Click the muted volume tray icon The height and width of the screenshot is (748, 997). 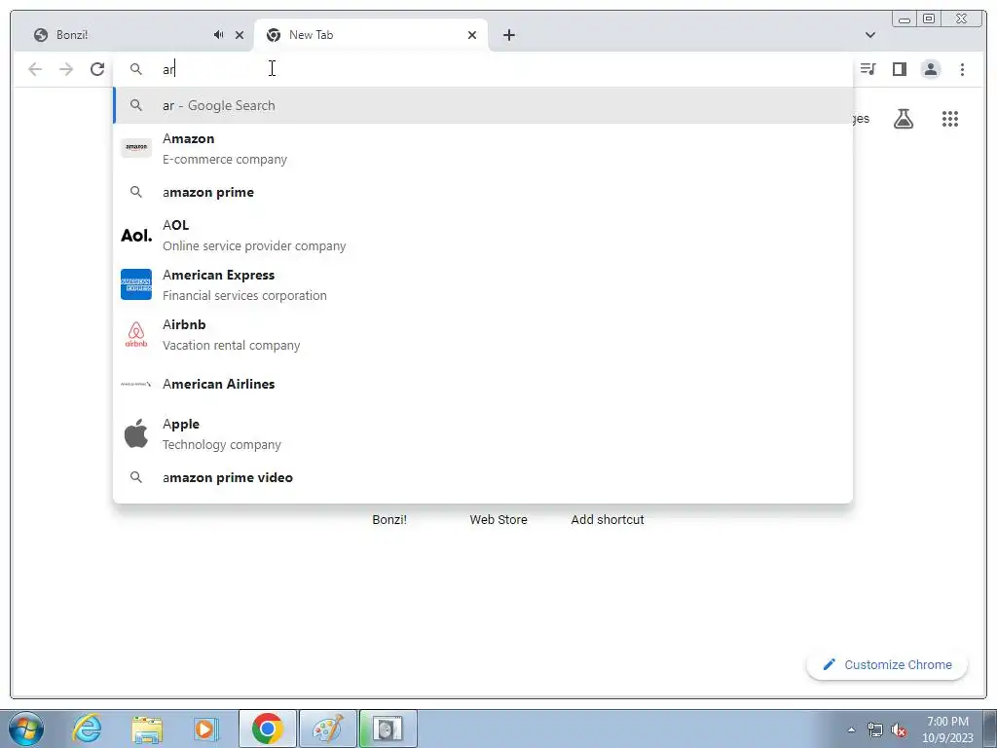pyautogui.click(x=899, y=729)
